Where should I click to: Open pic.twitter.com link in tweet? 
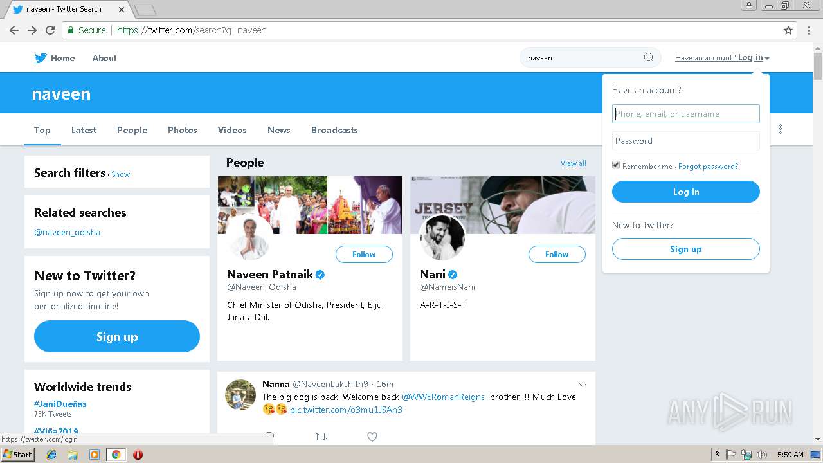tap(346, 410)
